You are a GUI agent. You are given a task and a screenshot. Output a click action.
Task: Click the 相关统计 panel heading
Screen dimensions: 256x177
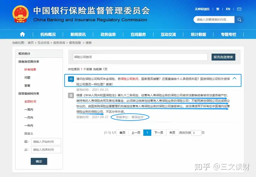[24, 54]
